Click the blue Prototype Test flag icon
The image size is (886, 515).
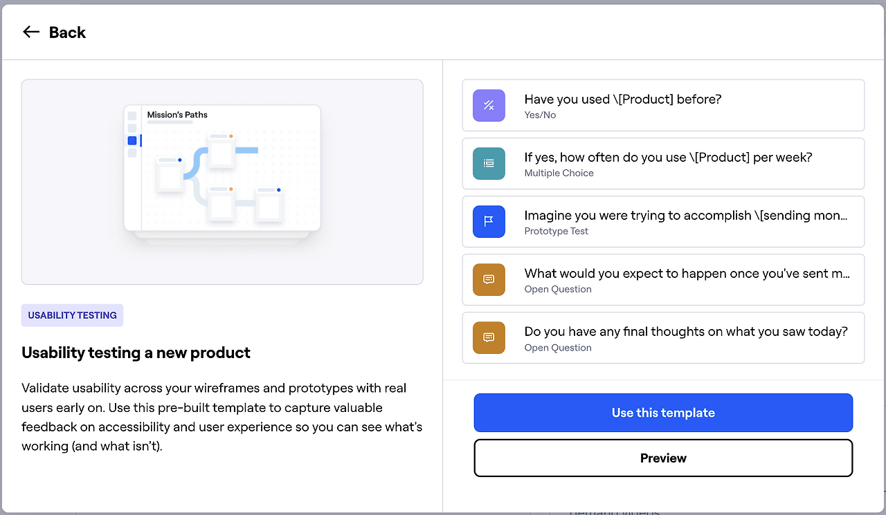point(489,222)
